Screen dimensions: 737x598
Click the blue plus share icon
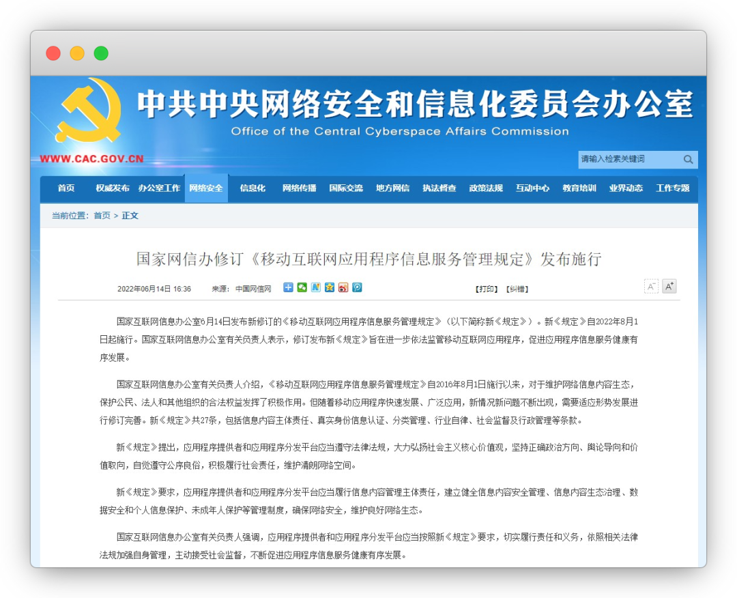pyautogui.click(x=288, y=287)
